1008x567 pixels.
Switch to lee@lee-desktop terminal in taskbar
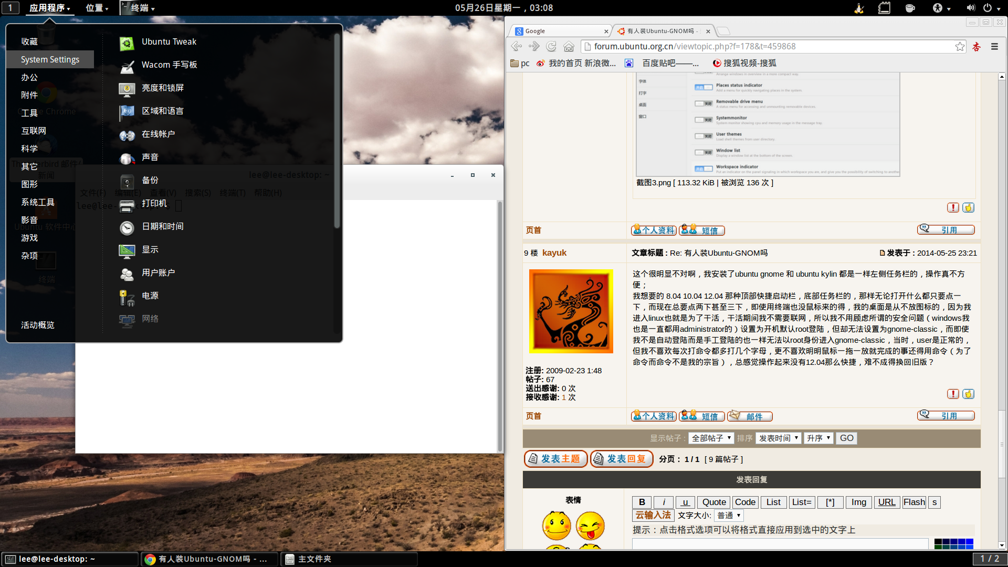point(70,559)
